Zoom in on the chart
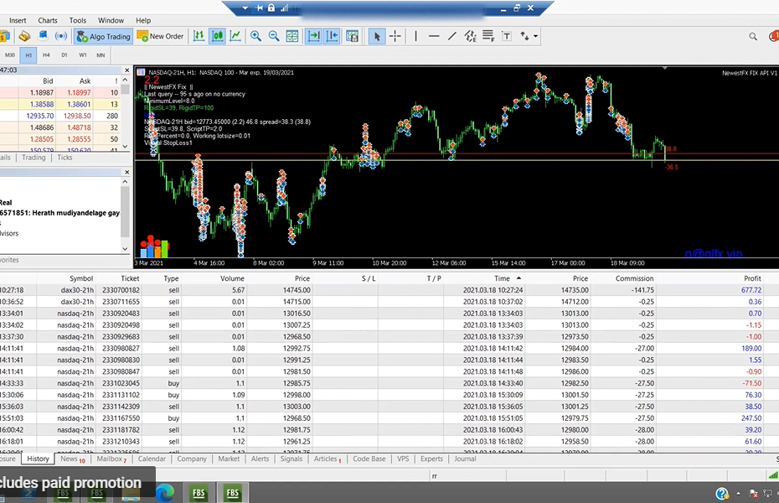779x503 pixels. pos(255,36)
